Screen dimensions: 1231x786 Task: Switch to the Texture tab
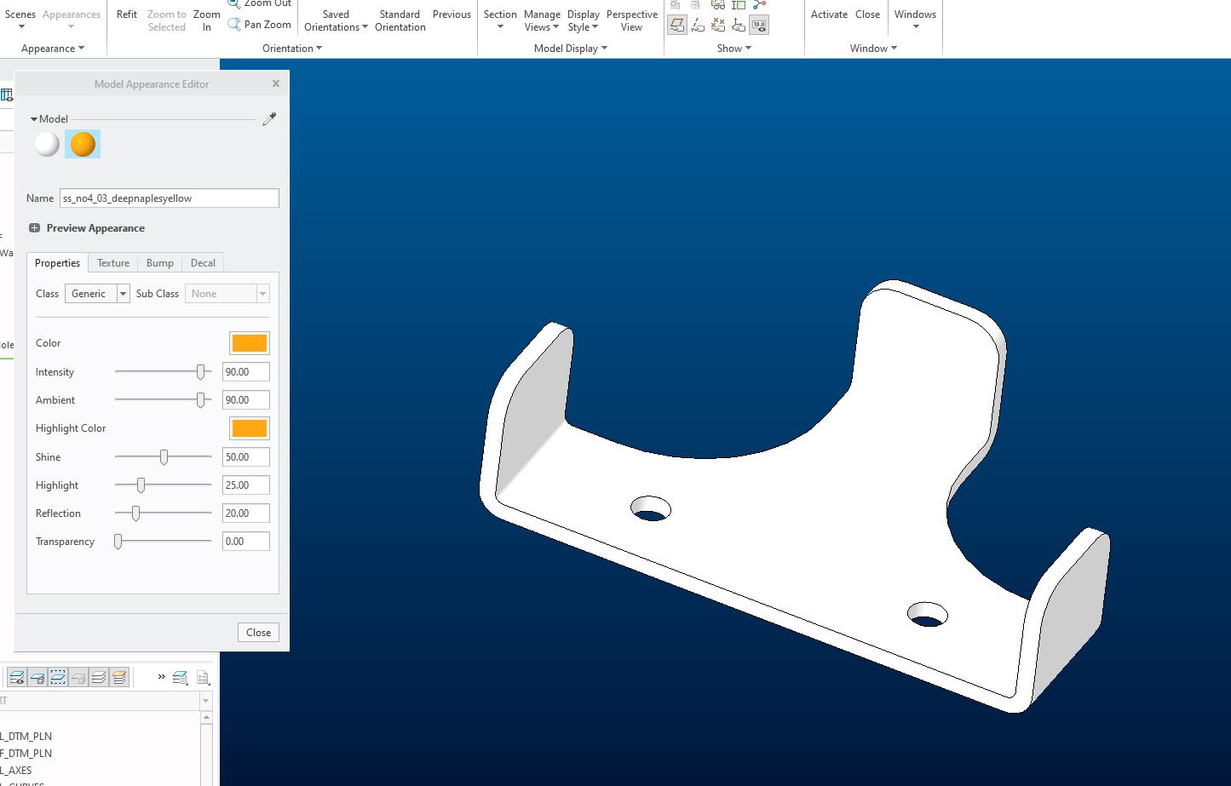112,262
